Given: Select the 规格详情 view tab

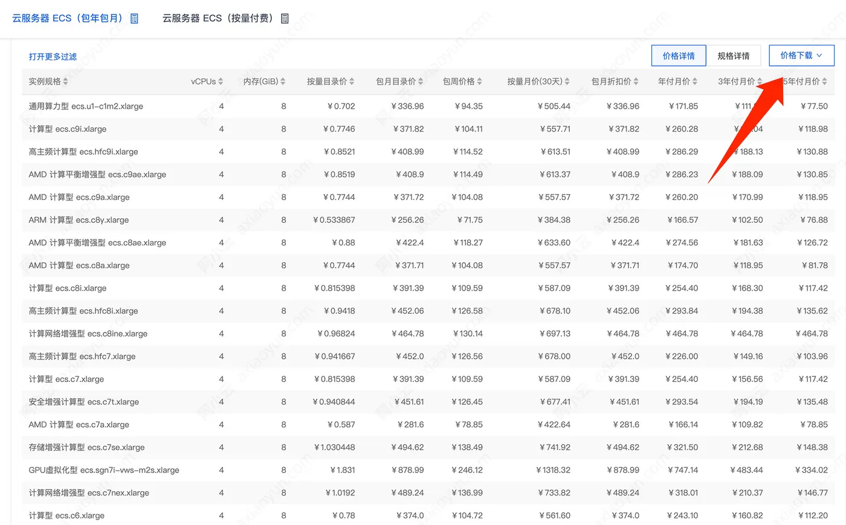Looking at the screenshot, I should [x=734, y=56].
